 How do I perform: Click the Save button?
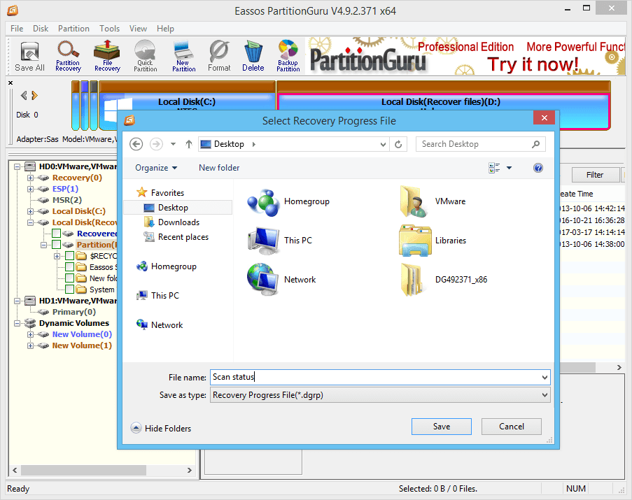point(442,427)
